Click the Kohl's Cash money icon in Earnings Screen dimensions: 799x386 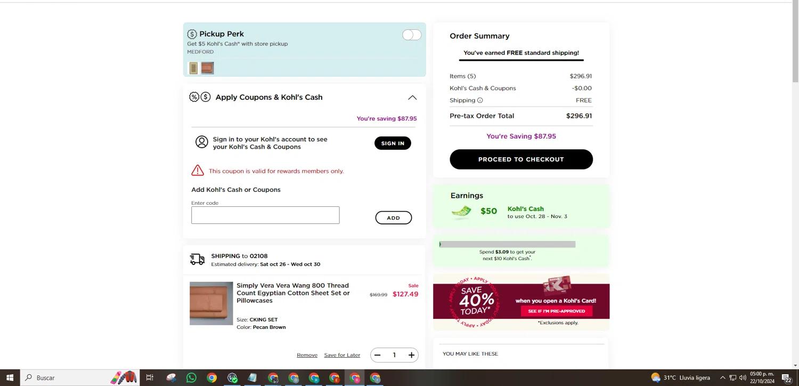click(461, 212)
